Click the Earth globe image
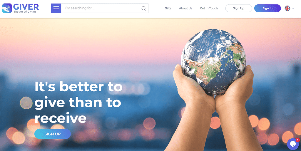The image size is (301, 151). point(213,62)
